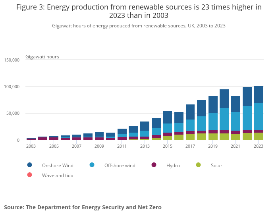Select the 2015 bar's light blue offshore segment
The image size is (278, 218).
[167, 128]
